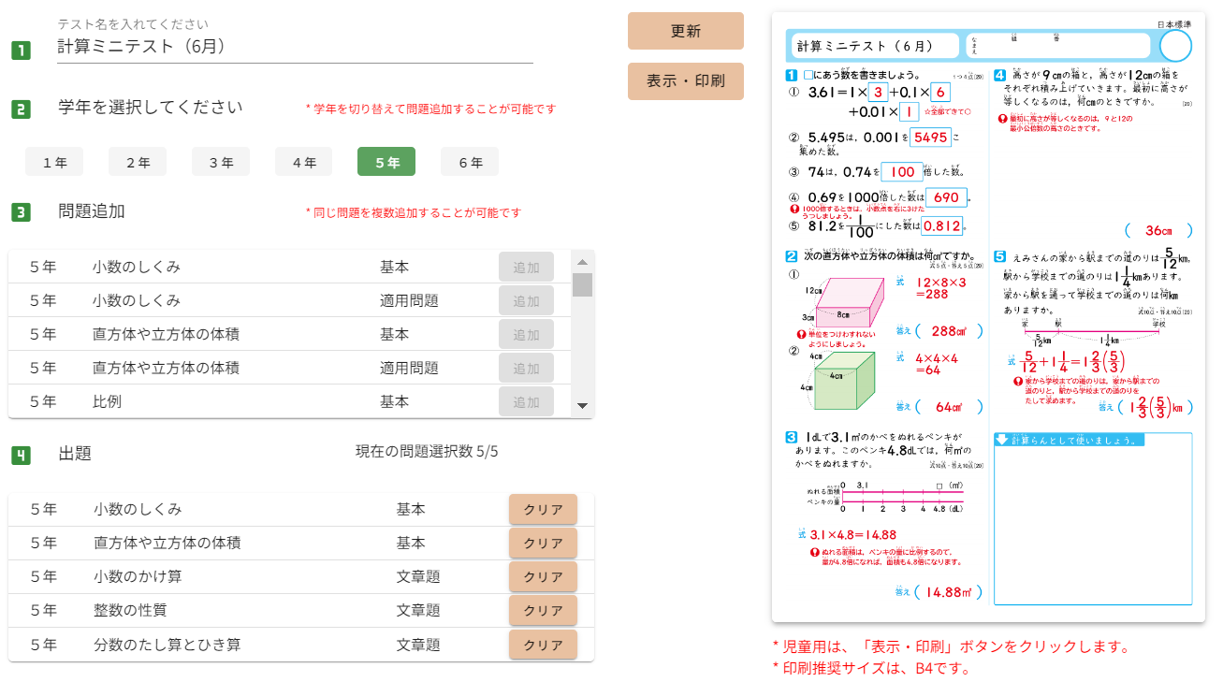Screen dimensions: 1223x682
Task: Click the worksheet preview thumbnail
Action: coord(988,317)
